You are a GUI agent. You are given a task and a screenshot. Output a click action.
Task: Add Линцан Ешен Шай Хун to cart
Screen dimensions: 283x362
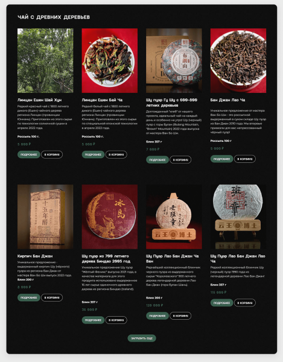[52, 154]
